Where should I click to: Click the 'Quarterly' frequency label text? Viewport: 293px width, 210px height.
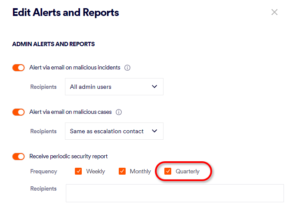point(188,171)
